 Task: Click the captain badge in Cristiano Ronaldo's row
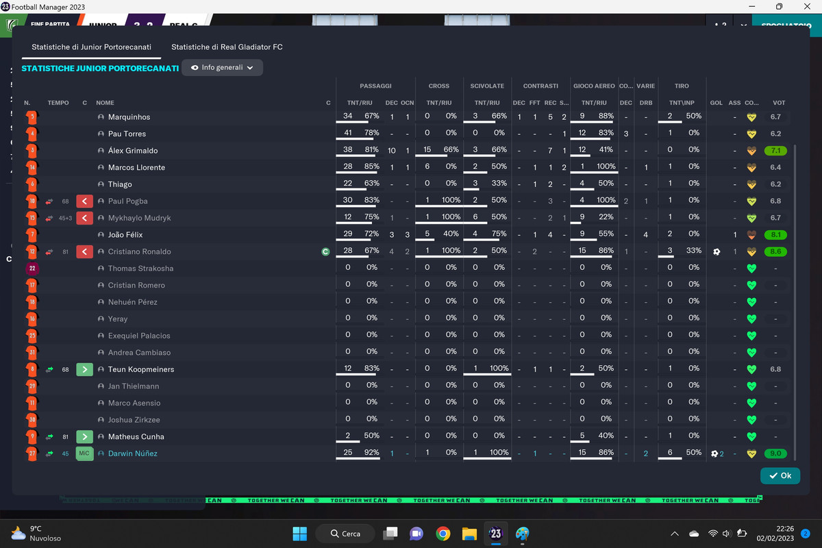tap(325, 251)
